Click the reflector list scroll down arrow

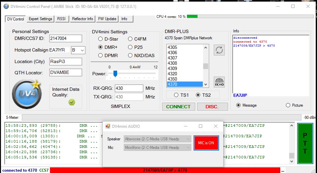click(205, 85)
